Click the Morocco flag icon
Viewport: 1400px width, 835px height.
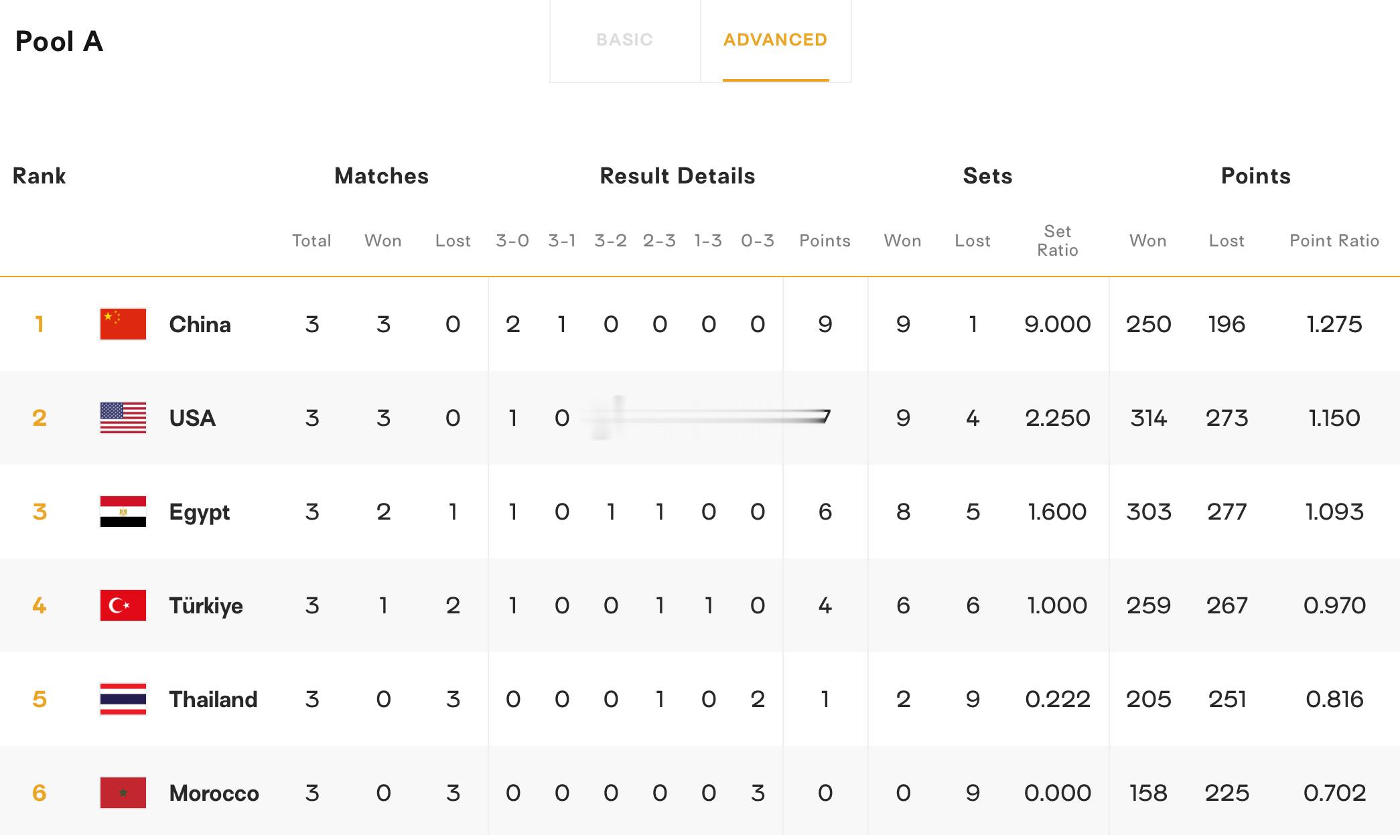click(123, 793)
